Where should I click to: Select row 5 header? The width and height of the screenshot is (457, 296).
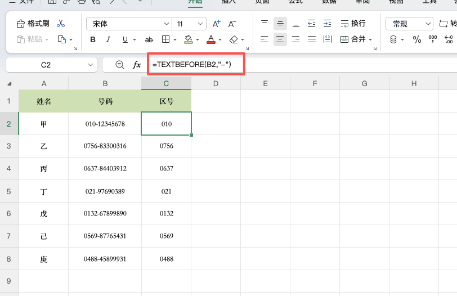point(9,191)
